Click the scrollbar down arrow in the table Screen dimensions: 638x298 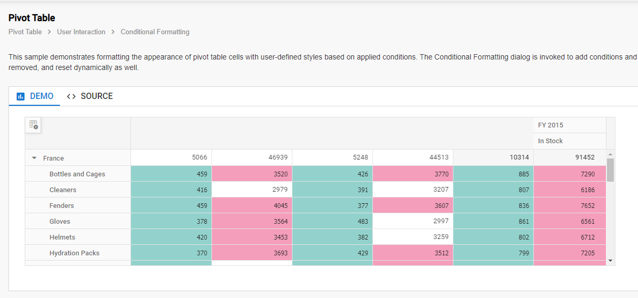(610, 261)
